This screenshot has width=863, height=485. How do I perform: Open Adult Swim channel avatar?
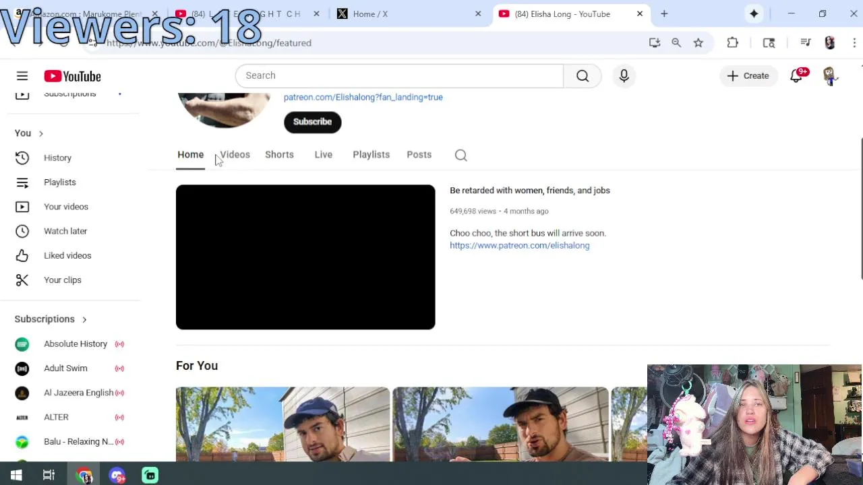click(x=22, y=368)
